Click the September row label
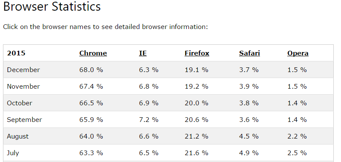This screenshot has width=341, height=162. (24, 120)
